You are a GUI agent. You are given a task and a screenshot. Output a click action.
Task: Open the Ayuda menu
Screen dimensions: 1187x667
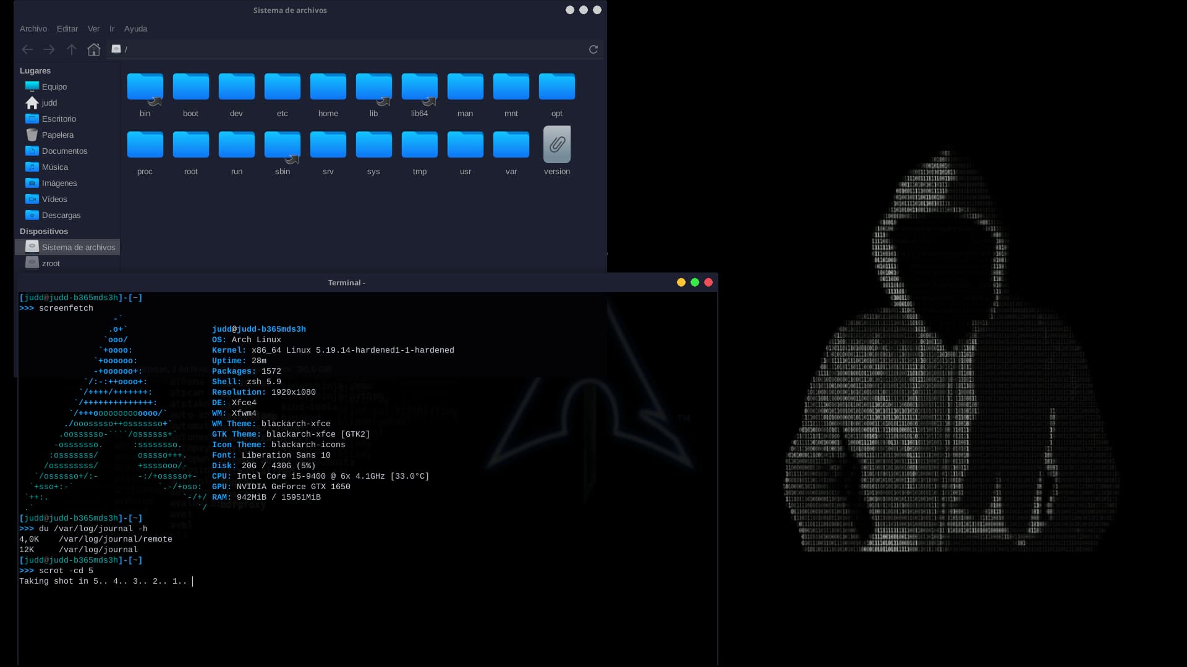135,29
